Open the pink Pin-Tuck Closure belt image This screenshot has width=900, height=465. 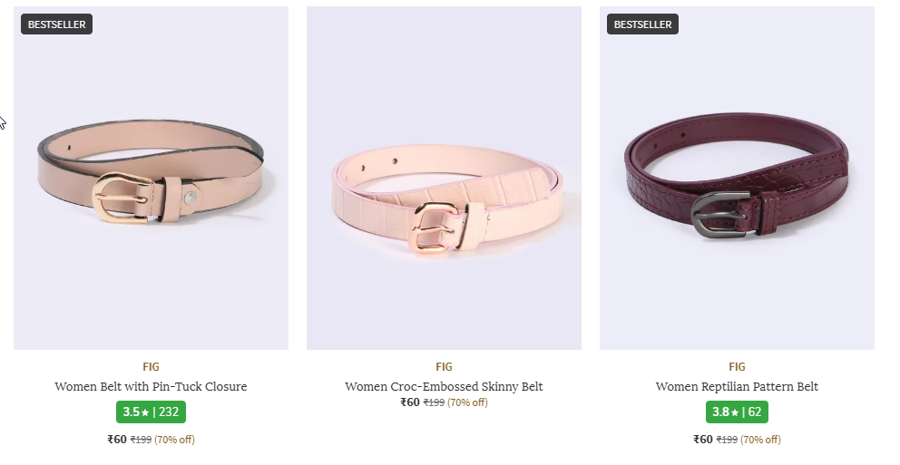pyautogui.click(x=151, y=178)
